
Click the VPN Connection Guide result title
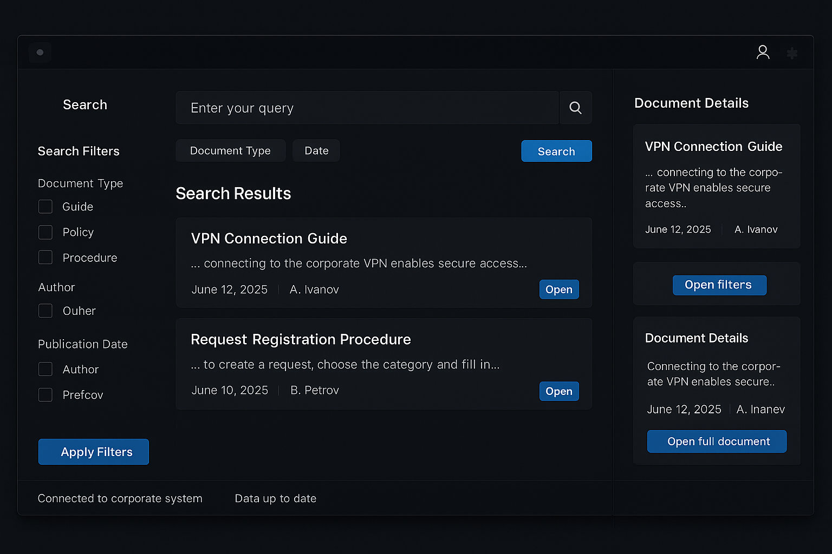(x=269, y=239)
